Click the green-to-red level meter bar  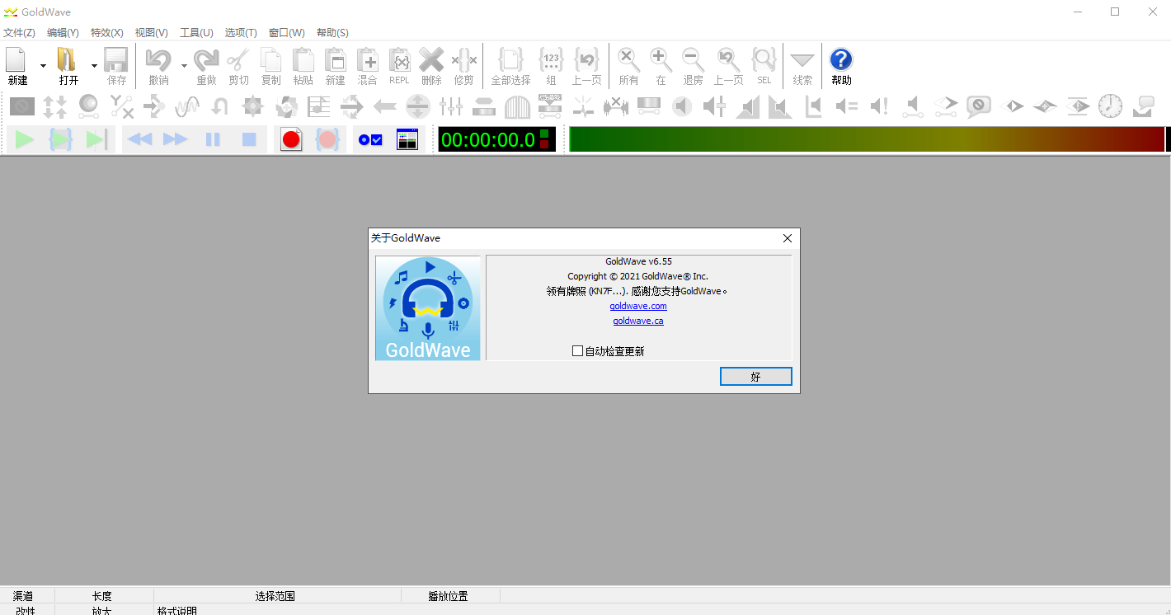point(867,139)
